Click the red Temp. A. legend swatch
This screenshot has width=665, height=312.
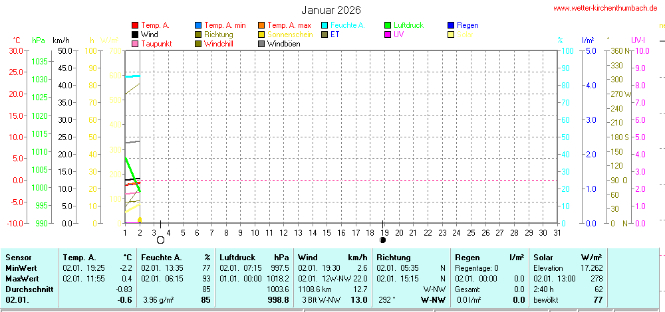tap(135, 25)
